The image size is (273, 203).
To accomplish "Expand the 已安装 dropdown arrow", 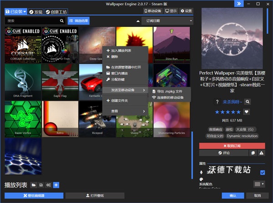I will click(25, 11).
